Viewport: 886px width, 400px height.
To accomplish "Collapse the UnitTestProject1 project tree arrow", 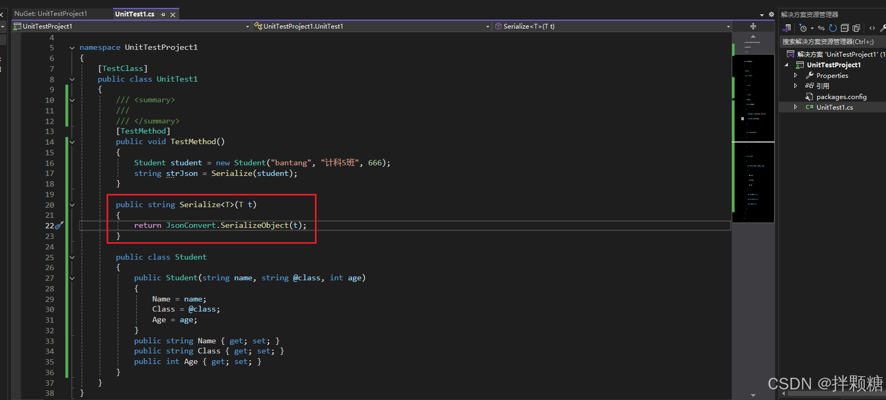I will [x=786, y=65].
